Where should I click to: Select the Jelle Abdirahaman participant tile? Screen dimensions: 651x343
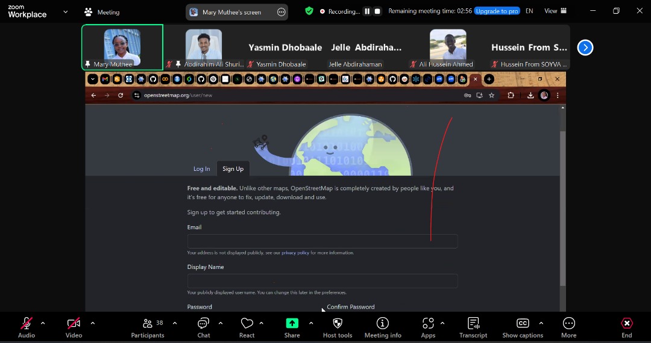click(x=366, y=47)
